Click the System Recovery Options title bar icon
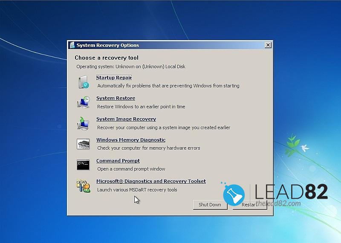The height and width of the screenshot is (243, 341). (72, 45)
